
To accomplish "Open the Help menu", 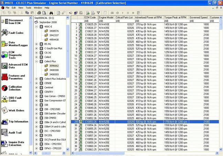I will 47,8.
